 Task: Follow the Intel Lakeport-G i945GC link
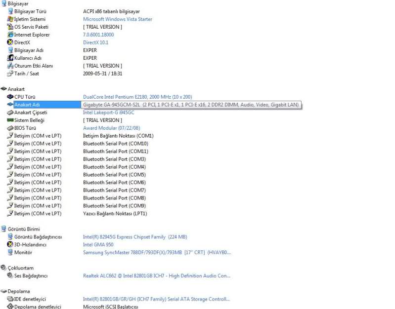pos(108,113)
